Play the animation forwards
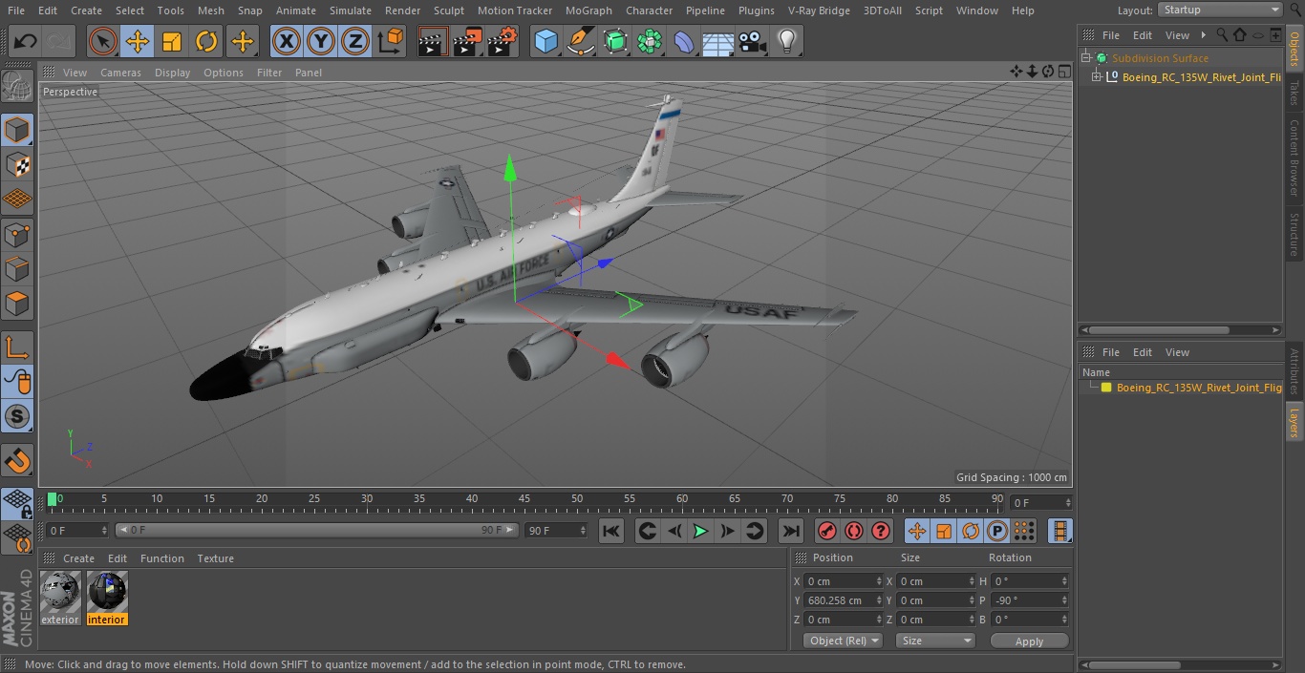The image size is (1305, 673). coord(700,531)
